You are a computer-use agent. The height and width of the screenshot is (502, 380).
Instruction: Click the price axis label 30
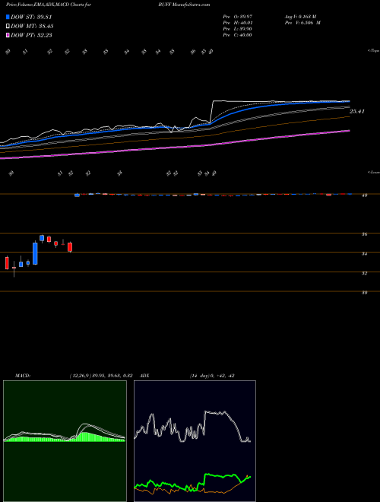point(364,293)
